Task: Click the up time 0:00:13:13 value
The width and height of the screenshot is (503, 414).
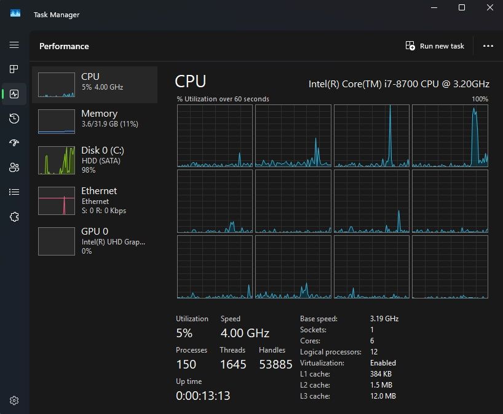Action: click(x=203, y=396)
